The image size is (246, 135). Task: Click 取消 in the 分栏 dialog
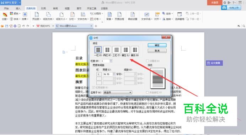click(x=157, y=51)
